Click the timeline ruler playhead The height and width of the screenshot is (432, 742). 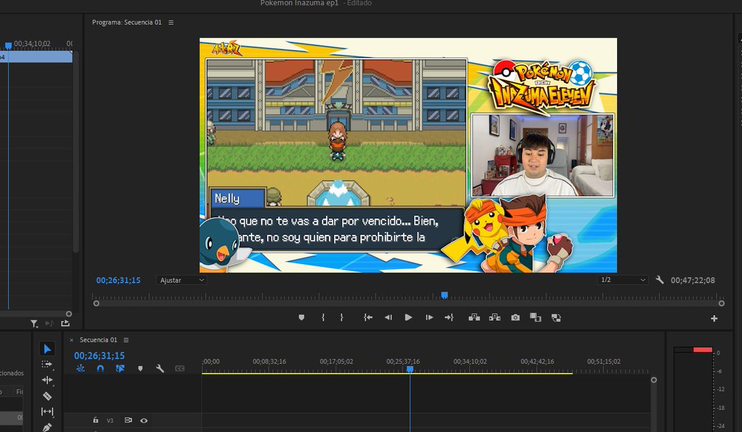point(409,369)
